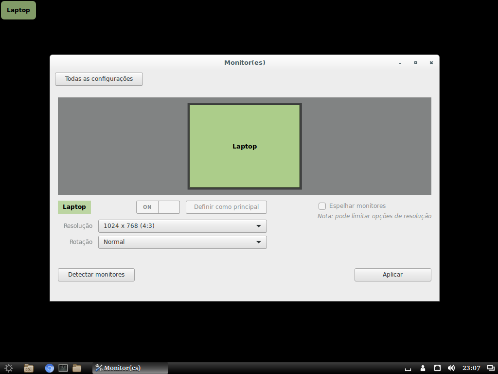498x374 pixels.
Task: Close the Monitor(es) window
Action: [x=431, y=63]
